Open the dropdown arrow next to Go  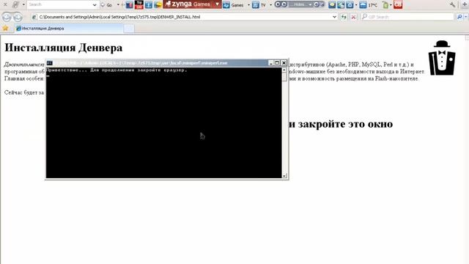point(118,5)
